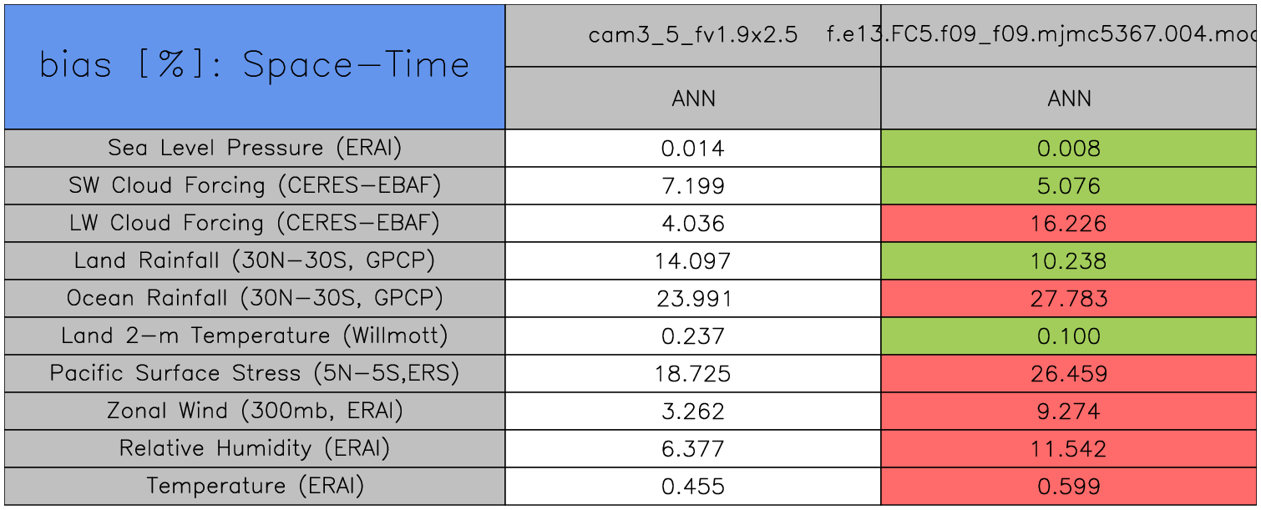1261x510 pixels.
Task: Click the Land 2-m Temperature (Willmott) label
Action: pos(255,336)
